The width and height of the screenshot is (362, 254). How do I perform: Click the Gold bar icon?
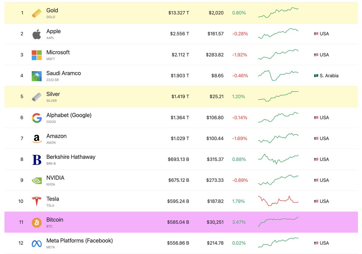click(37, 13)
